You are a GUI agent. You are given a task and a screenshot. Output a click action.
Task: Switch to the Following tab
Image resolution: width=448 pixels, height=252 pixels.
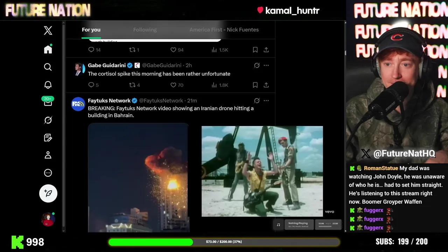tap(145, 30)
